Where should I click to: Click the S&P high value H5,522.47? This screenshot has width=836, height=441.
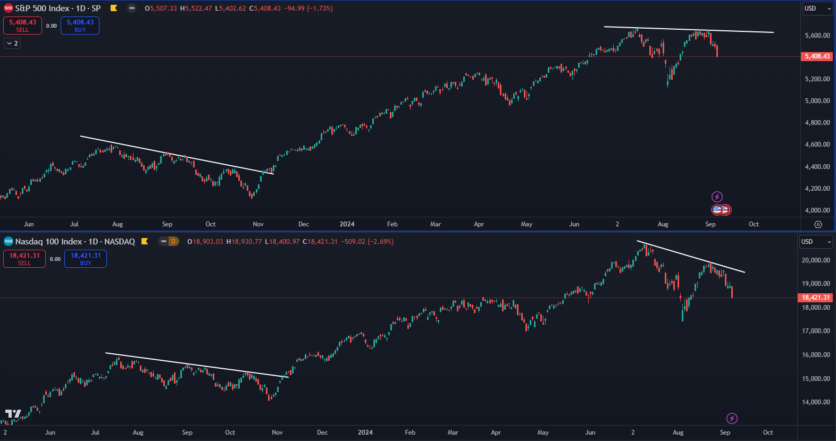[x=196, y=8]
